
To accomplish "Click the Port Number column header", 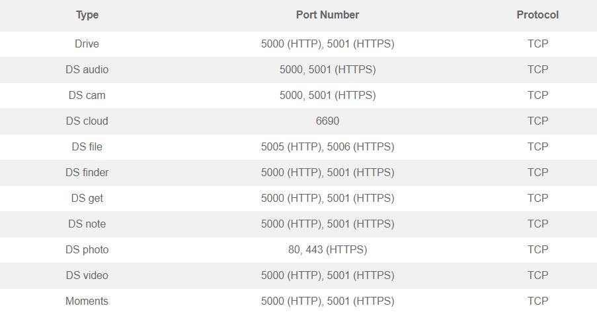I will pyautogui.click(x=327, y=15).
